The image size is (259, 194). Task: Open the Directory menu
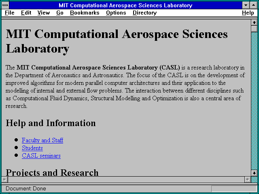pyautogui.click(x=145, y=13)
